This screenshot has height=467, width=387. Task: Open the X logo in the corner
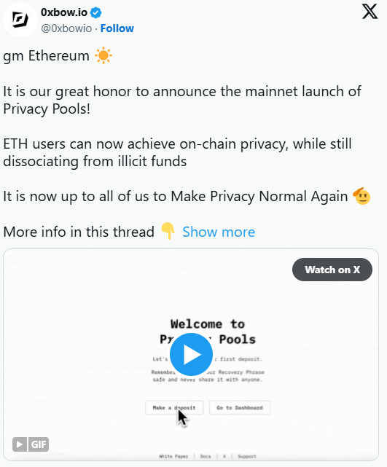[x=370, y=12]
